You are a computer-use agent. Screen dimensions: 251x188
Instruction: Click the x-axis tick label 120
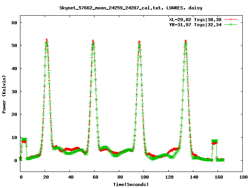click(169, 177)
